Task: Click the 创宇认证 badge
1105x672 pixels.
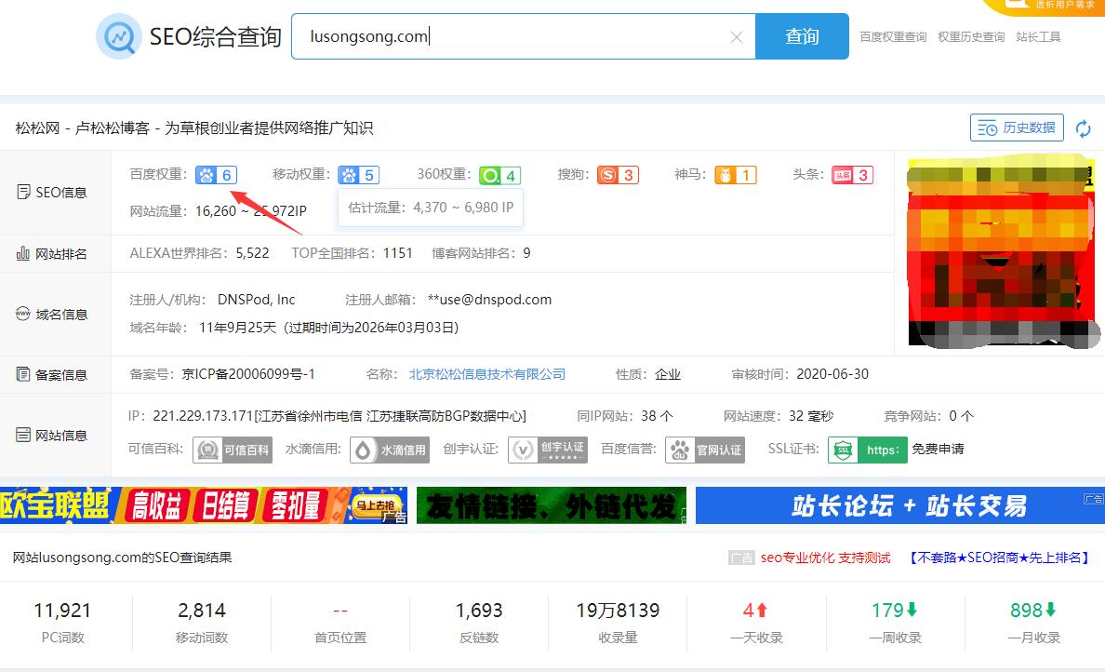Action: (x=548, y=450)
